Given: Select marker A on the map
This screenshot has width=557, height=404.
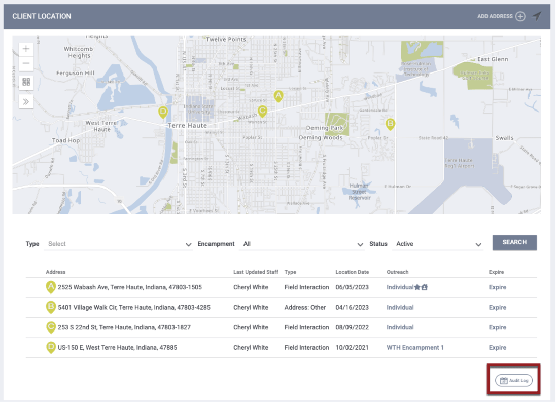Looking at the screenshot, I should coord(278,95).
